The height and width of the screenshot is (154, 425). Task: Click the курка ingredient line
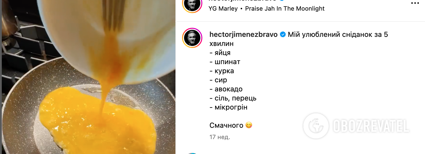[222, 71]
